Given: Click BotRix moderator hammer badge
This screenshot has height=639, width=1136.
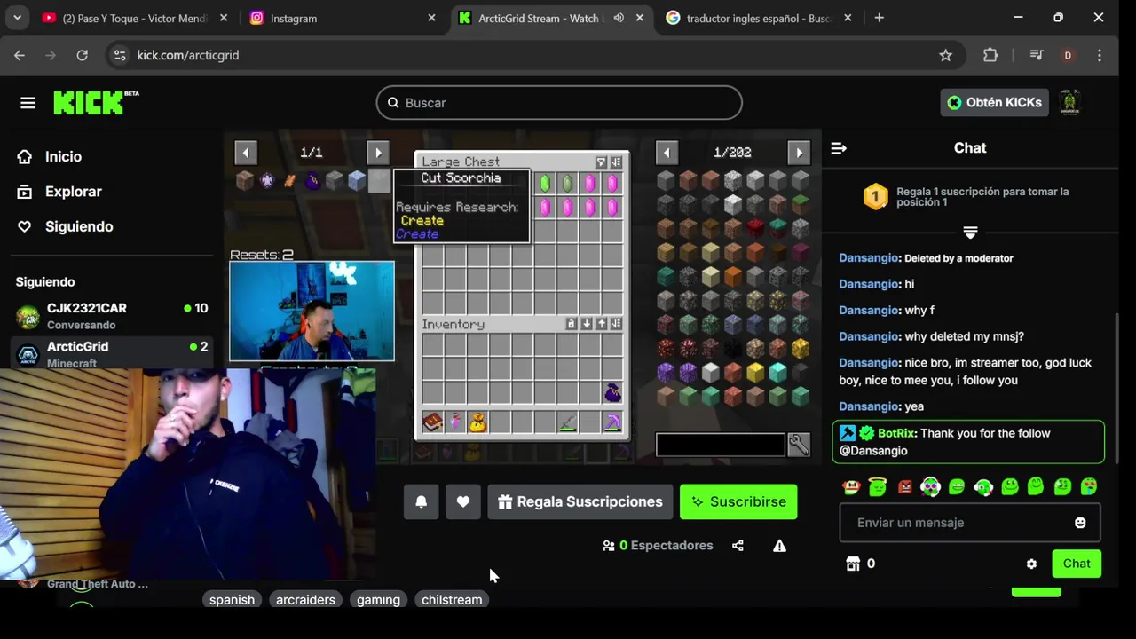Looking at the screenshot, I should pos(848,433).
